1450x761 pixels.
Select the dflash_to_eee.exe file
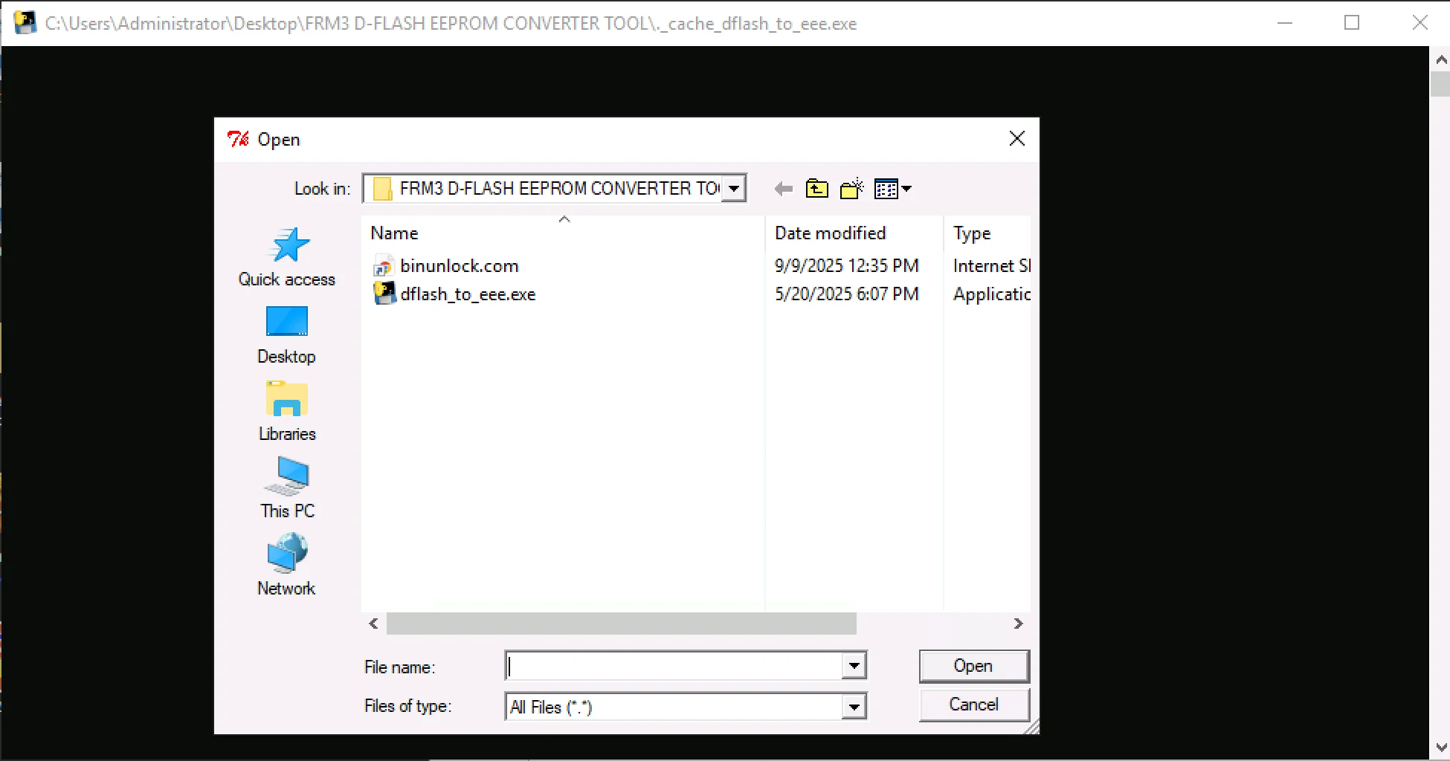coord(467,294)
